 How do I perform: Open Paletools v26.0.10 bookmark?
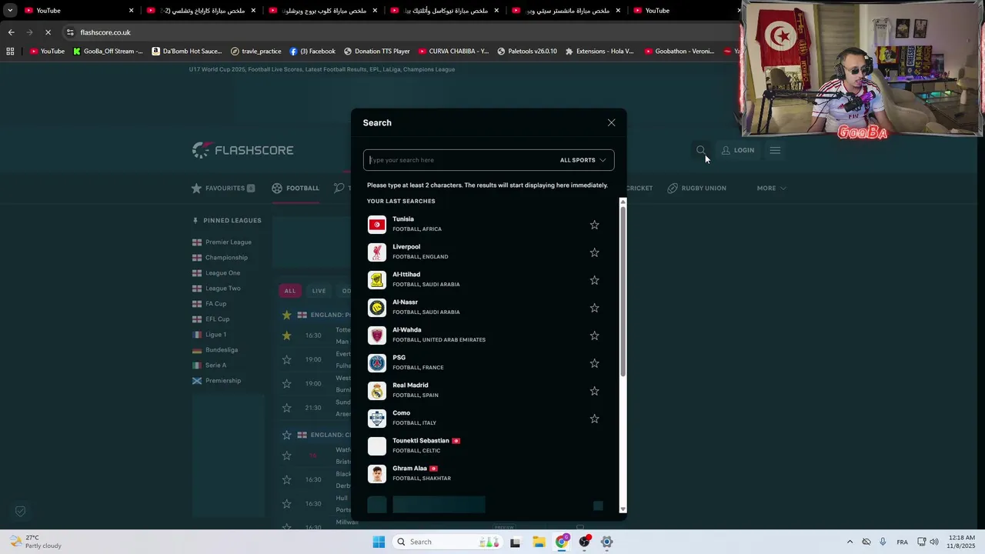(526, 52)
